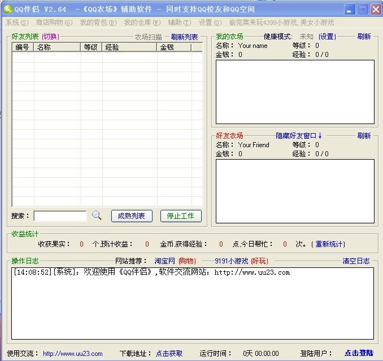Click 切换 next to 好友列表
383x361 pixels.
click(x=50, y=37)
